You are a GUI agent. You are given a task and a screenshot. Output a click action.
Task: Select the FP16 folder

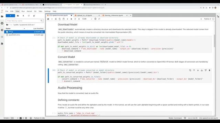[24, 32]
